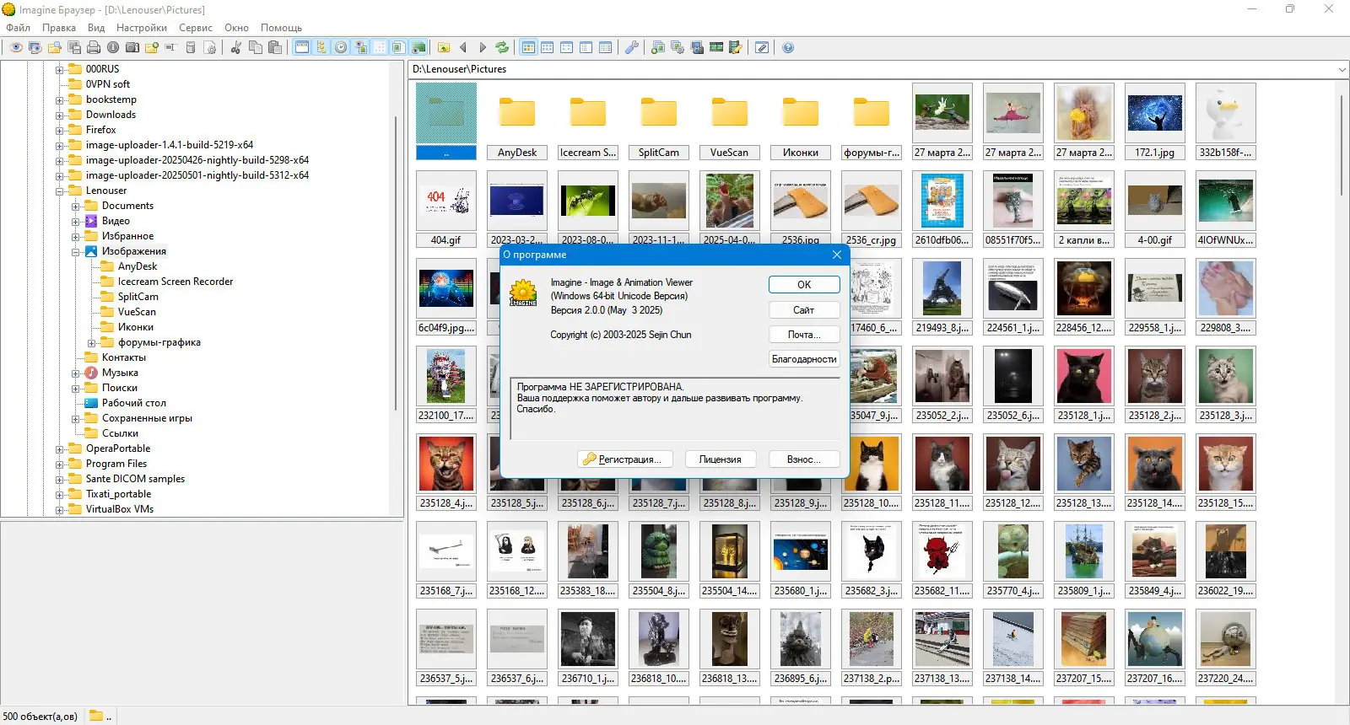Expand the Documents folder node
Image resolution: width=1350 pixels, height=725 pixels.
pyautogui.click(x=76, y=207)
